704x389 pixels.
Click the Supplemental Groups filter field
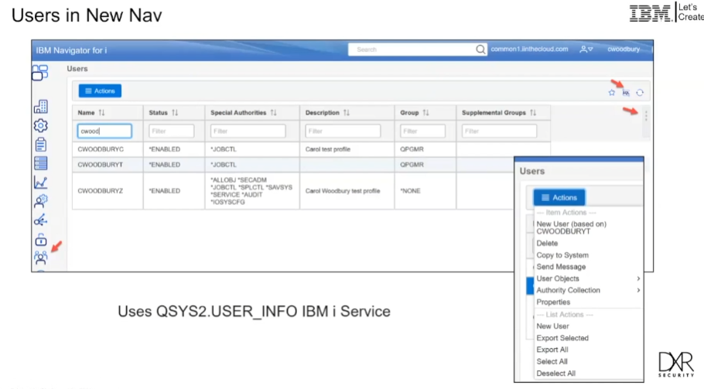point(499,131)
